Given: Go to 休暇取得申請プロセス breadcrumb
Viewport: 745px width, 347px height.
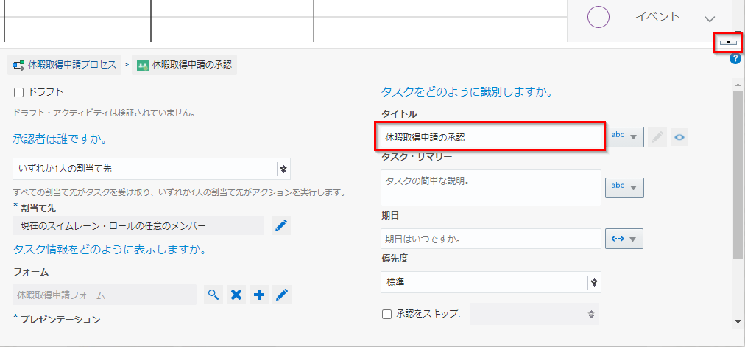Looking at the screenshot, I should [x=66, y=65].
